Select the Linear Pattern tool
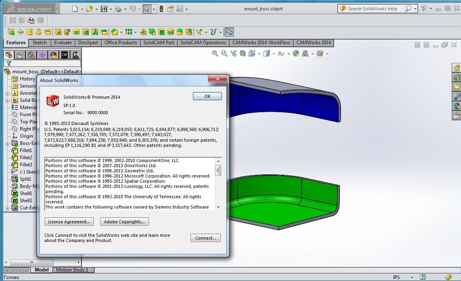This screenshot has height=281, width=461. [129, 32]
